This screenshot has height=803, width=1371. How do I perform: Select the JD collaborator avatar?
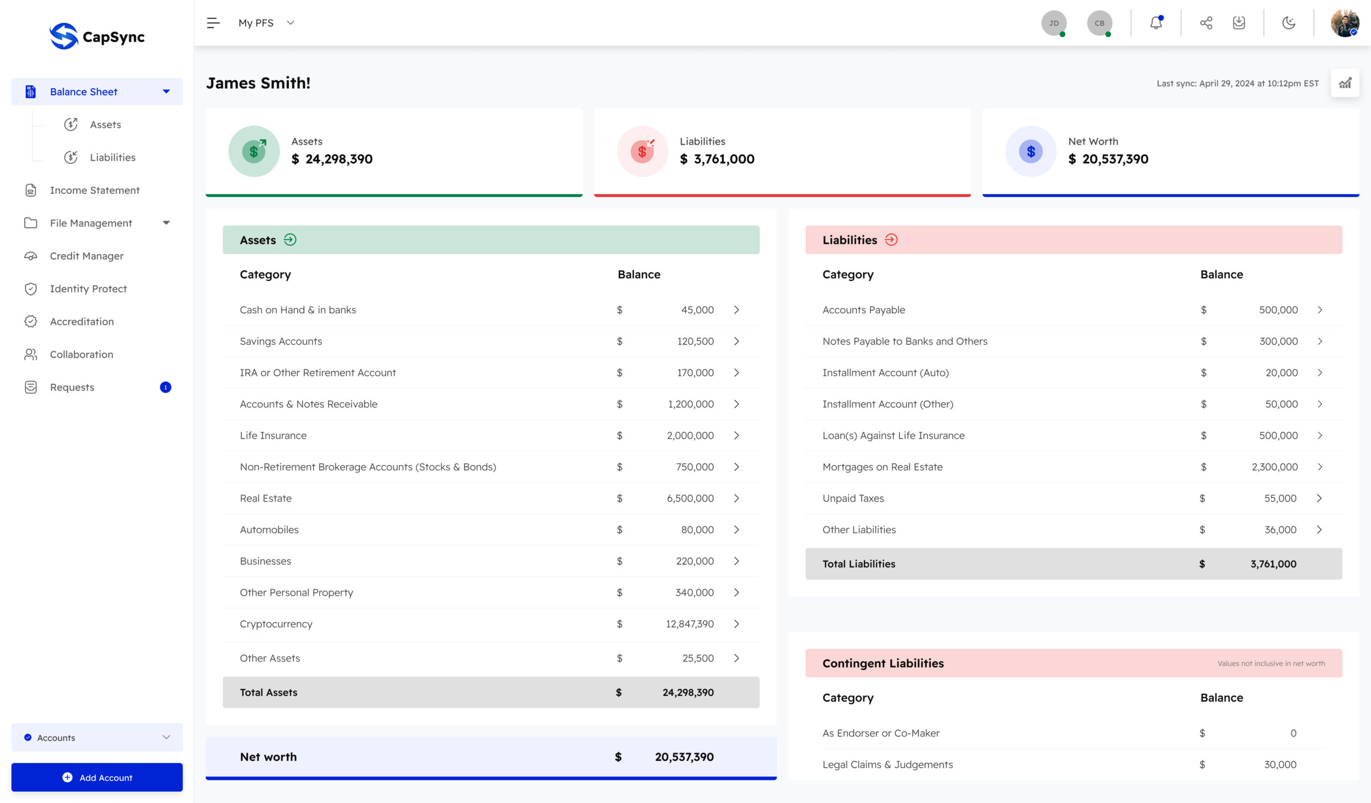[x=1054, y=24]
